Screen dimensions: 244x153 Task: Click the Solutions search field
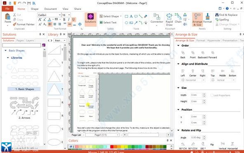coord(21,45)
